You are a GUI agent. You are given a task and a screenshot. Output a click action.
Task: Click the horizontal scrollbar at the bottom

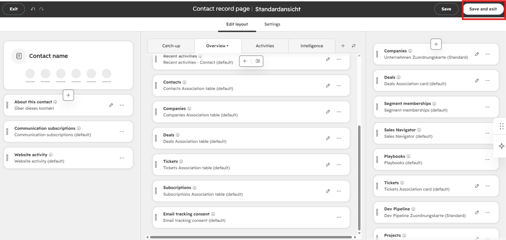click(251, 237)
